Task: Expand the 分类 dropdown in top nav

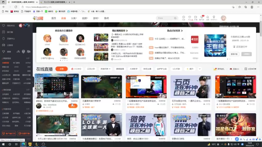Action: (74, 18)
